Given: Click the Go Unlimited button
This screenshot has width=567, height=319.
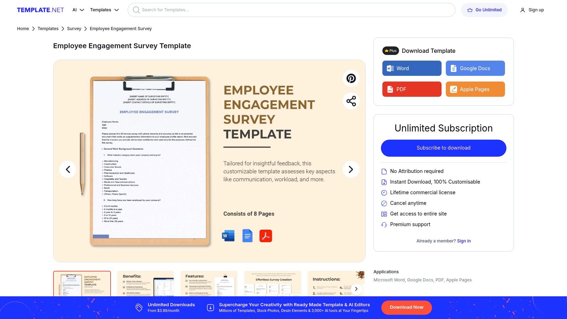Looking at the screenshot, I should click(484, 10).
